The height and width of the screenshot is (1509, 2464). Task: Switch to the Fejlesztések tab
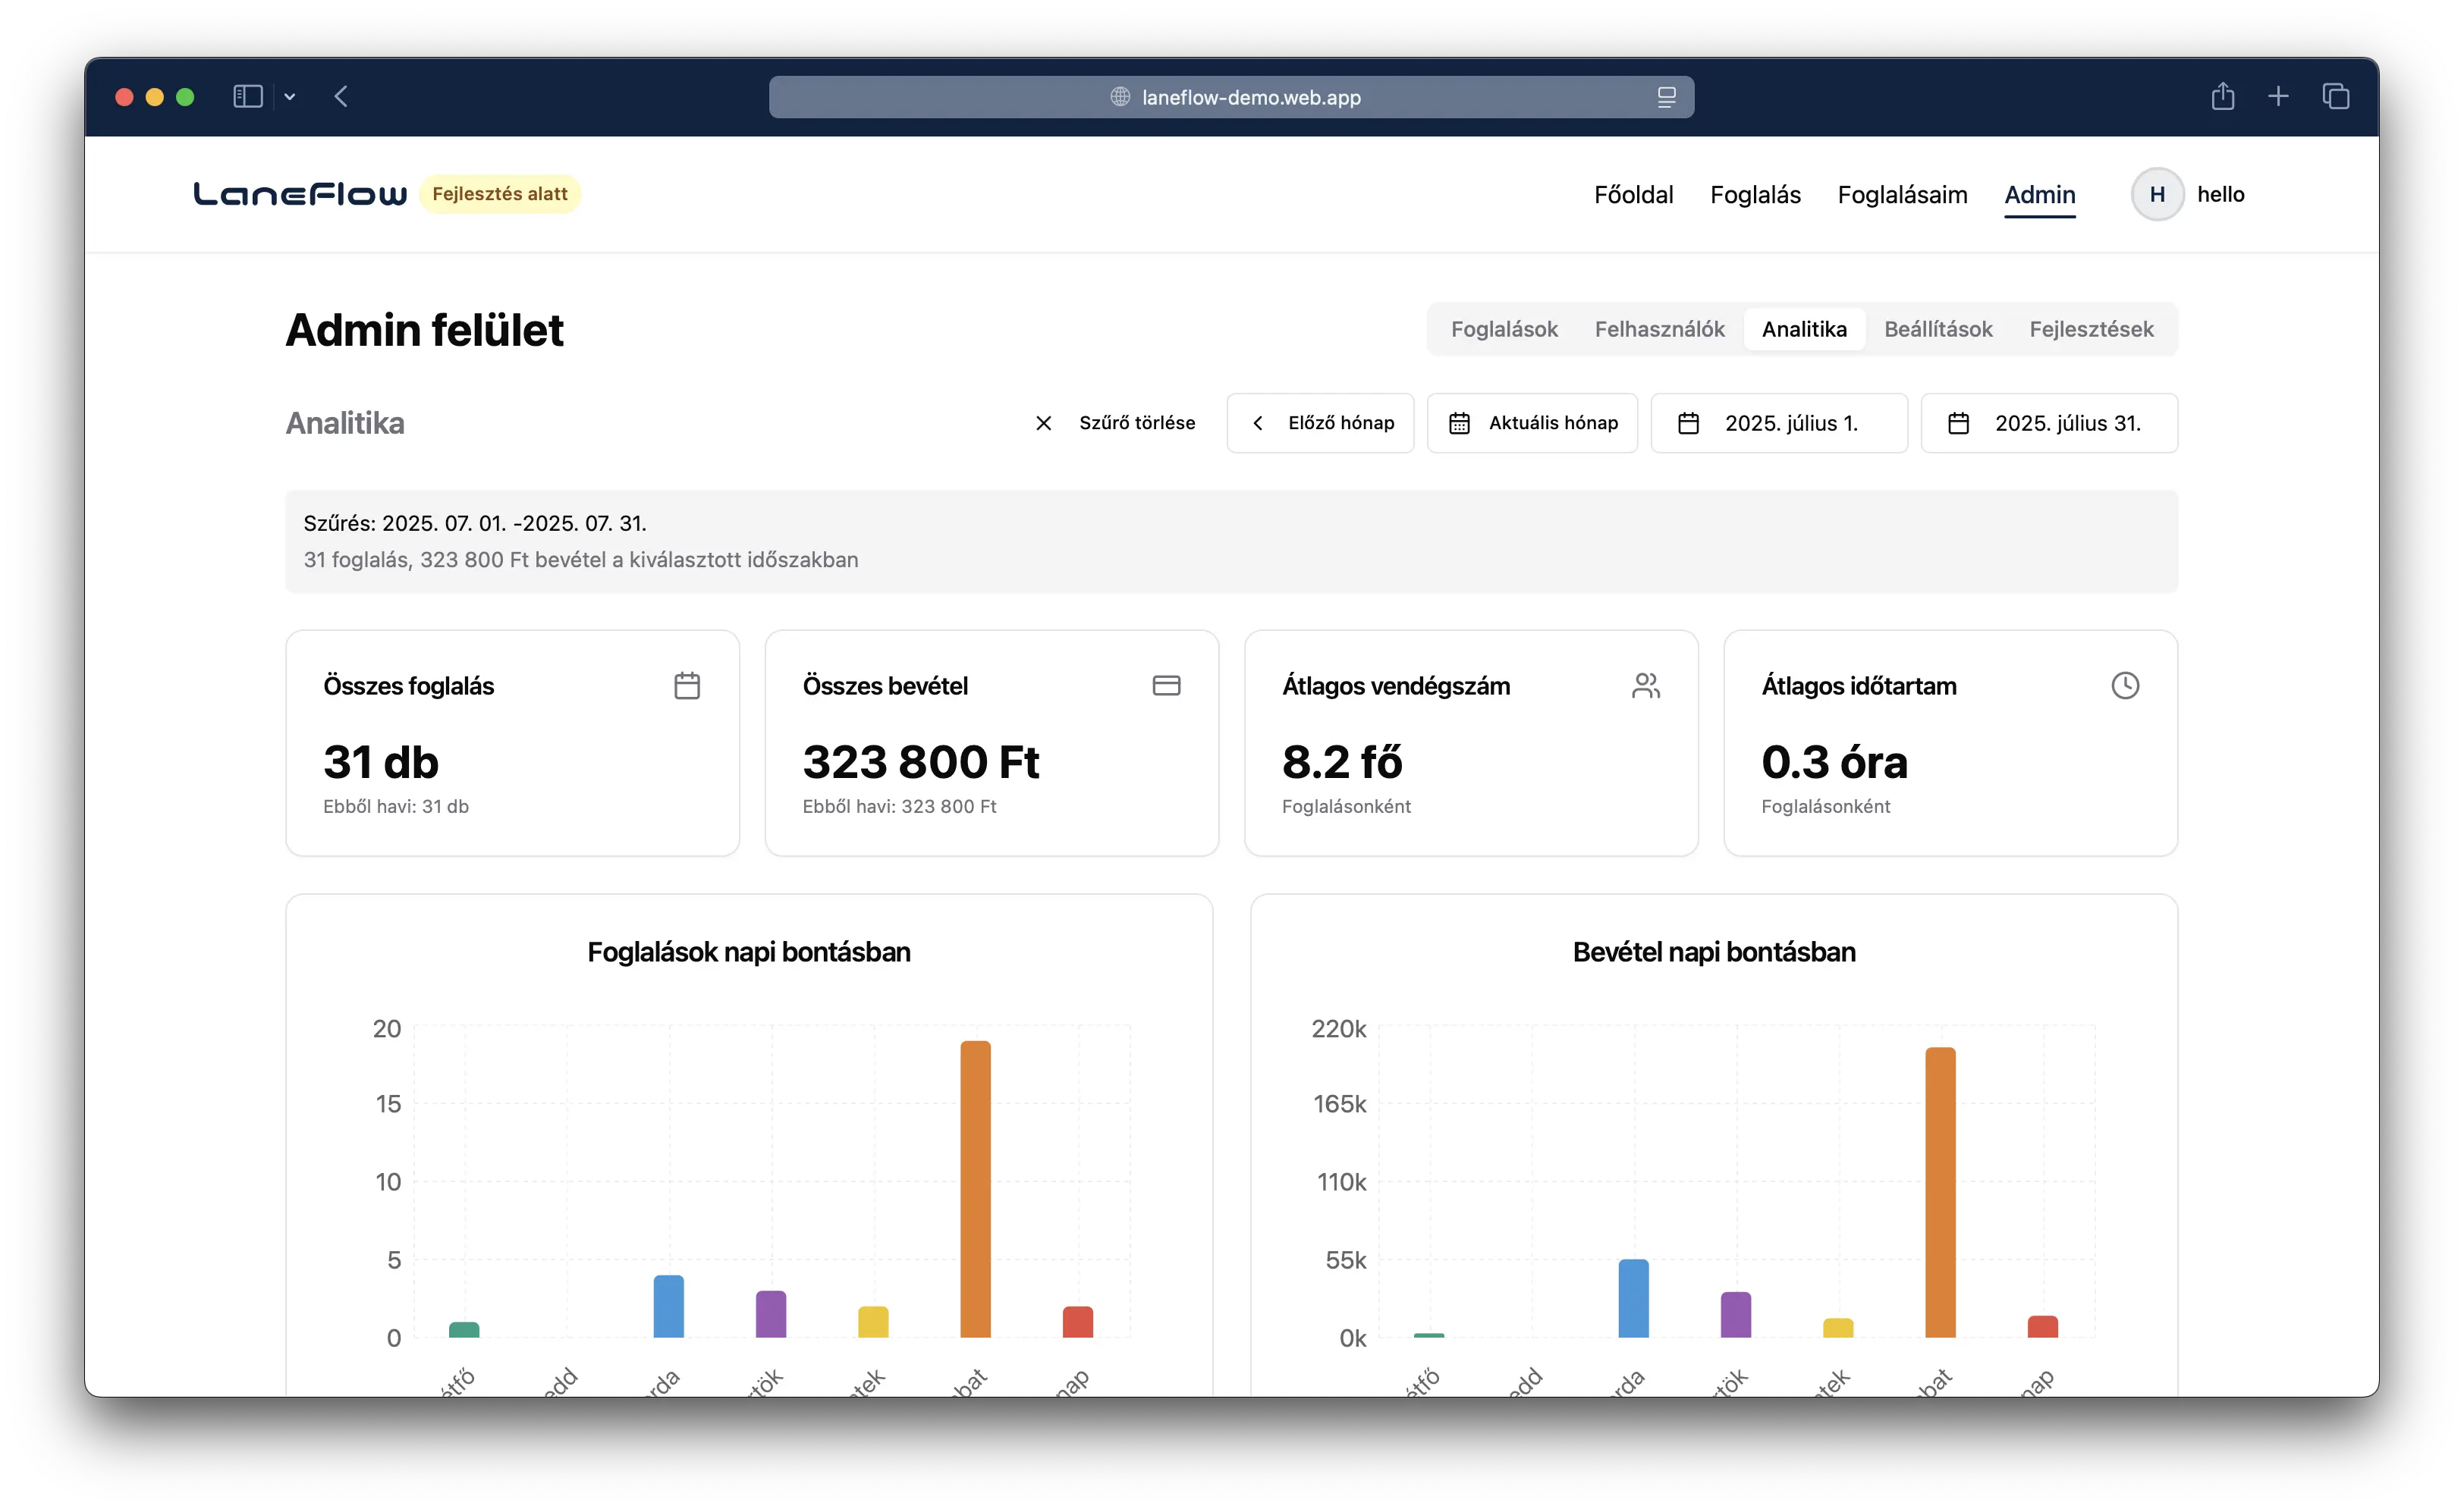pos(2092,329)
